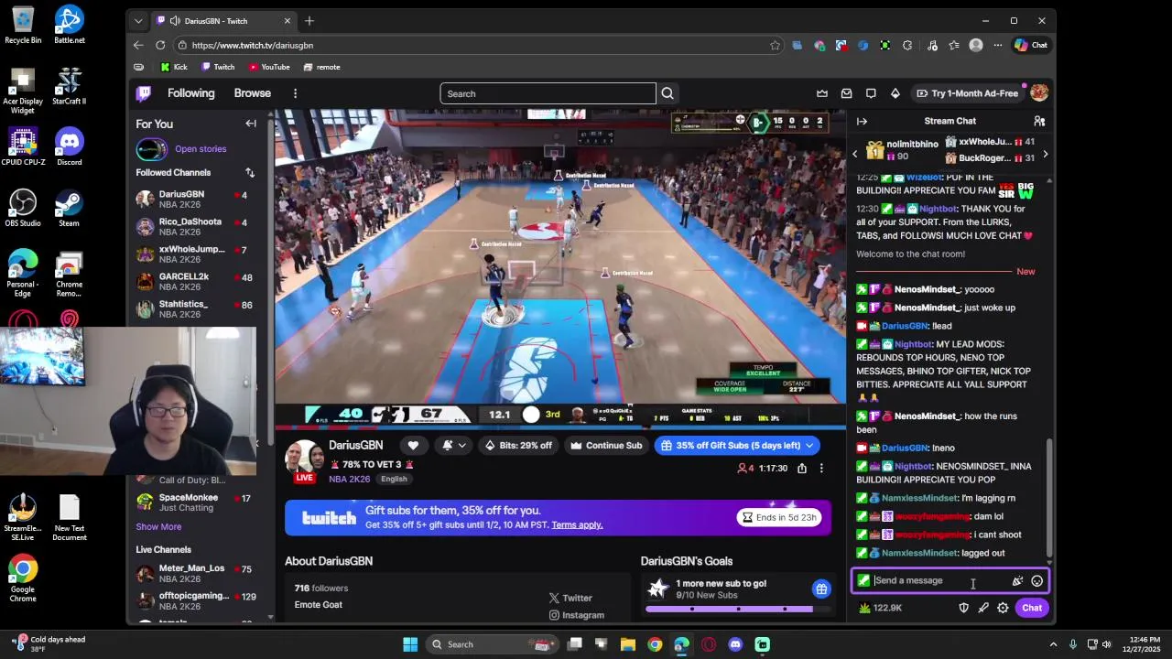This screenshot has width=1172, height=659.
Task: Open Kick bookmark in favorites bar
Action: [x=173, y=67]
